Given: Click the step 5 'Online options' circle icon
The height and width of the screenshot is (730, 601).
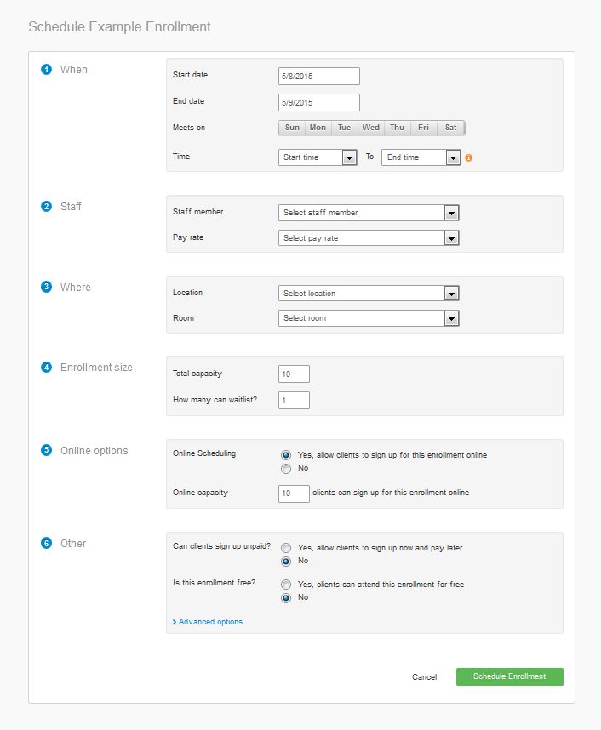Looking at the screenshot, I should tap(46, 450).
